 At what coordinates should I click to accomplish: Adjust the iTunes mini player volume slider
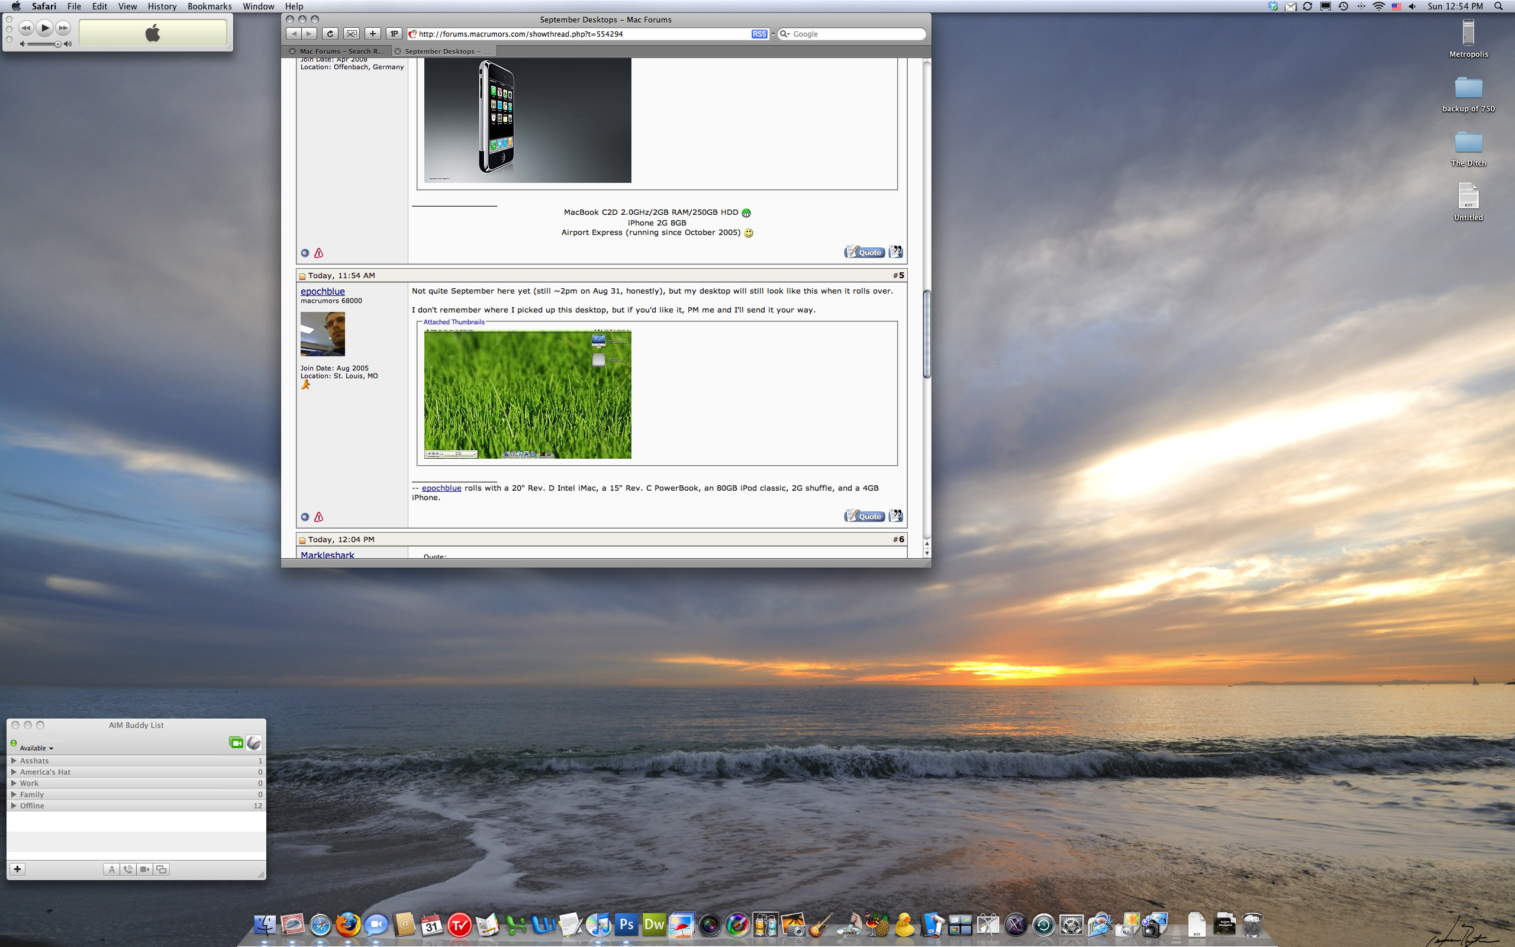44,44
